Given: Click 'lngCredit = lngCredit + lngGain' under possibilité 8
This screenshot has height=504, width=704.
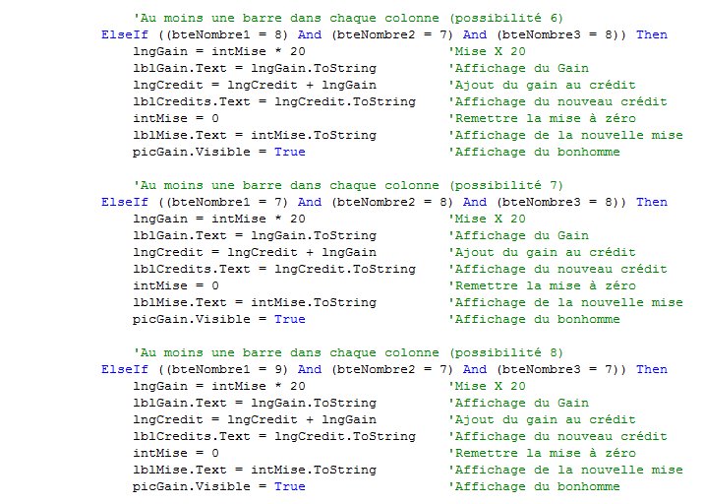Looking at the screenshot, I should (x=255, y=419).
